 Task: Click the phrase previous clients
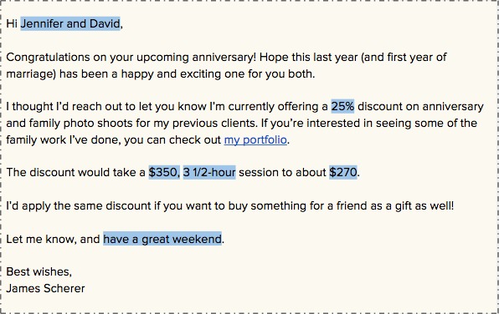point(215,124)
